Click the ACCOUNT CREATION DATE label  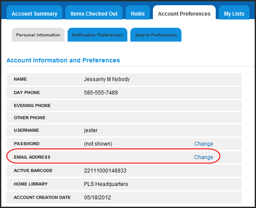point(42,198)
